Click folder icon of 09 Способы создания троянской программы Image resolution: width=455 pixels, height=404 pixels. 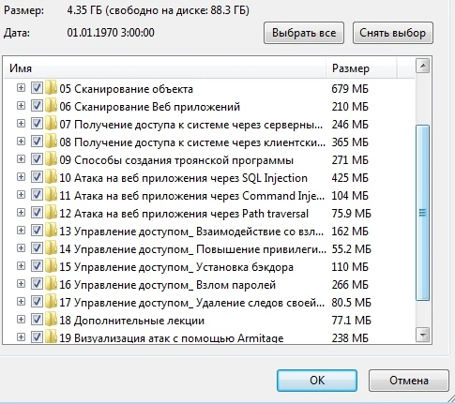coord(51,159)
